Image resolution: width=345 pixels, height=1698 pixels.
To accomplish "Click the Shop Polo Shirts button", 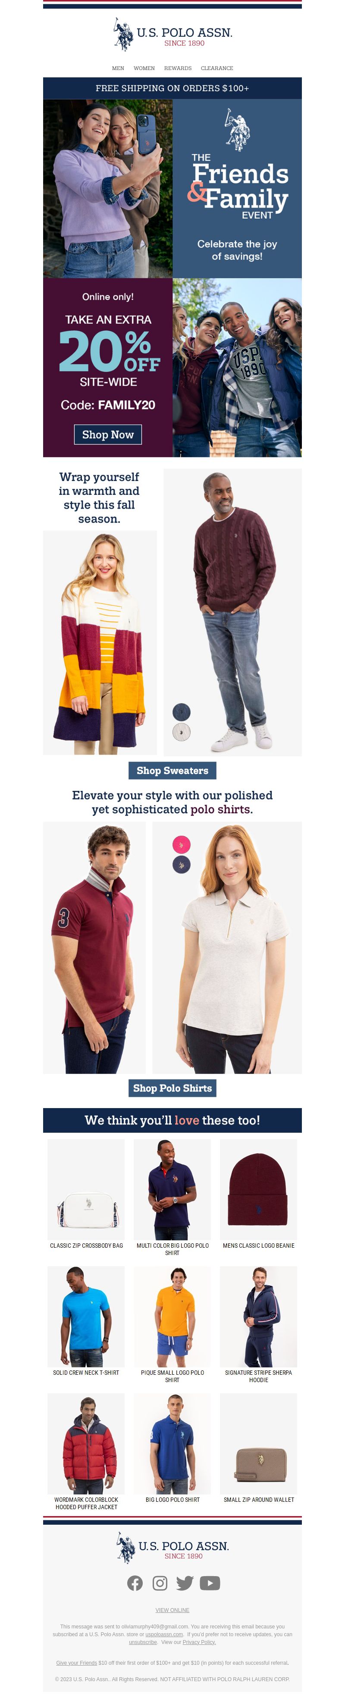I will [172, 1088].
